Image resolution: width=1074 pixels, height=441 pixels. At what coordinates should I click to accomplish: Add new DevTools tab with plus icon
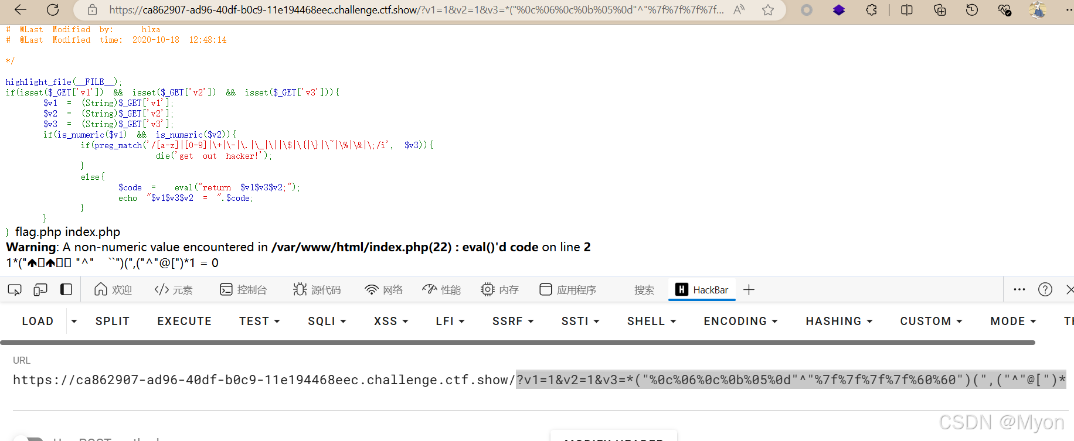[x=749, y=290]
